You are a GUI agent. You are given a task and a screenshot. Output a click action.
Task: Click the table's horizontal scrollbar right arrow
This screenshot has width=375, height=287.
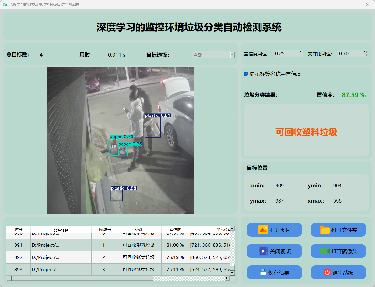click(227, 278)
